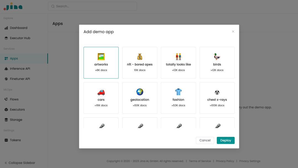Choose the fashion demo label
The image size is (298, 168).
(179, 100)
